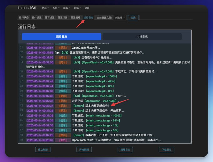Expand the 状态 menu
213x162 pixels.
(45, 8)
